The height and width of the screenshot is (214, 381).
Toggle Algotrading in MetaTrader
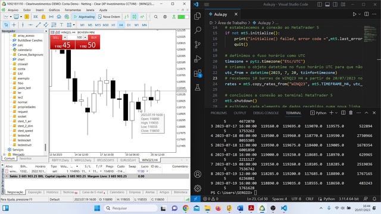[84, 17]
